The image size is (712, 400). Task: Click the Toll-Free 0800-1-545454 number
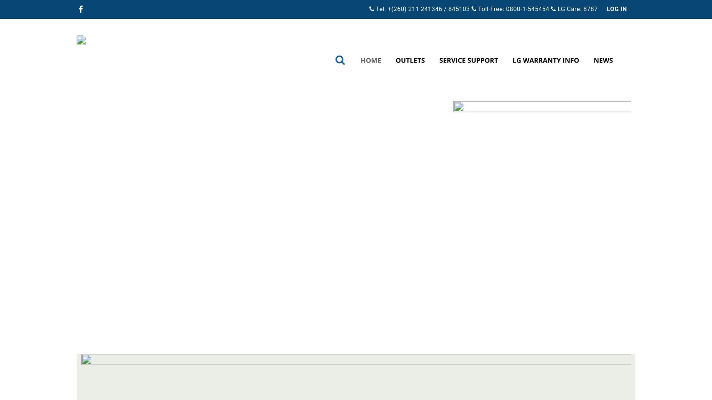point(527,9)
